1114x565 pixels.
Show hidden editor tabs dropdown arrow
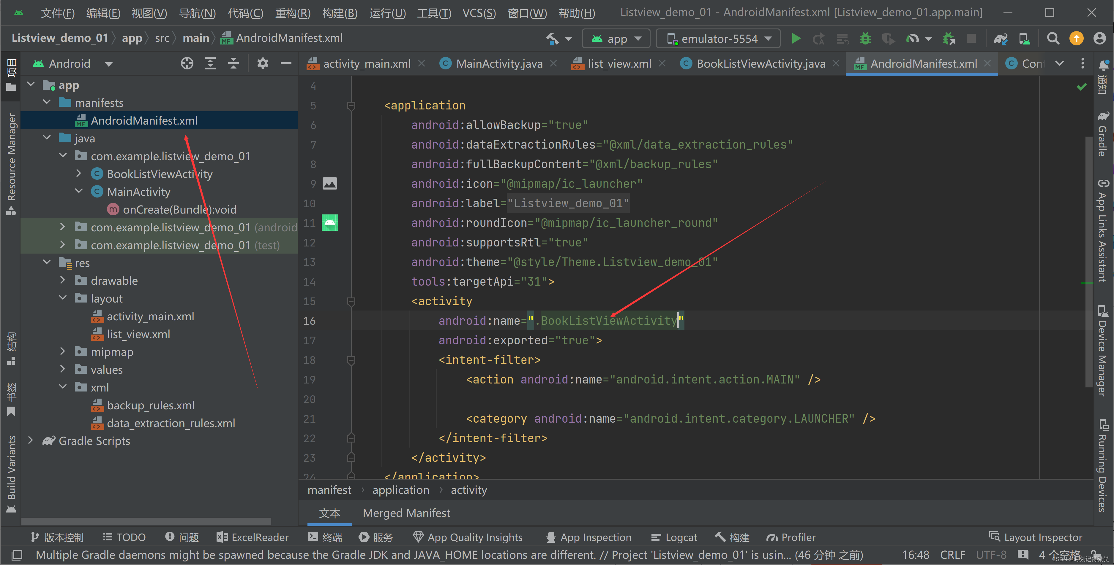click(1060, 63)
